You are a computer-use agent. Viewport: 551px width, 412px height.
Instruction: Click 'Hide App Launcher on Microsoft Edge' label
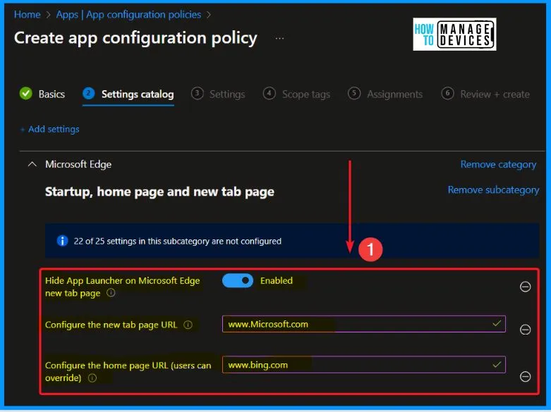tap(122, 287)
